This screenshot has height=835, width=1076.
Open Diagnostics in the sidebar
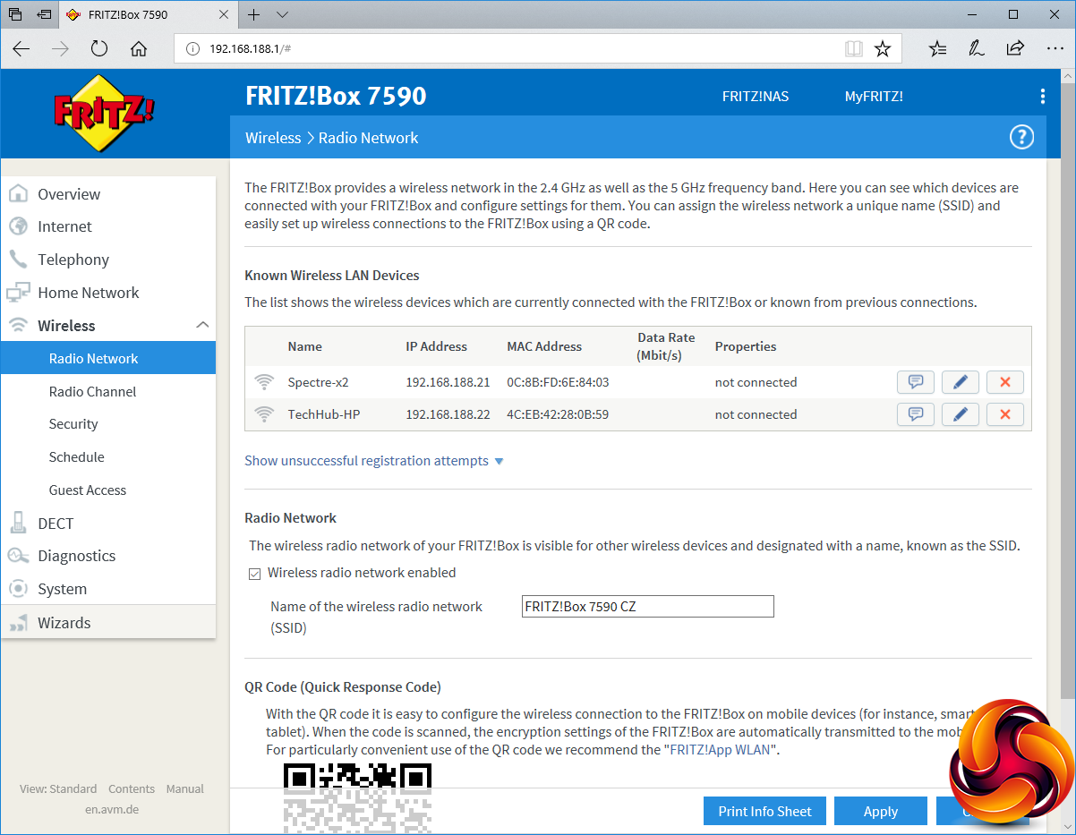pos(108,556)
